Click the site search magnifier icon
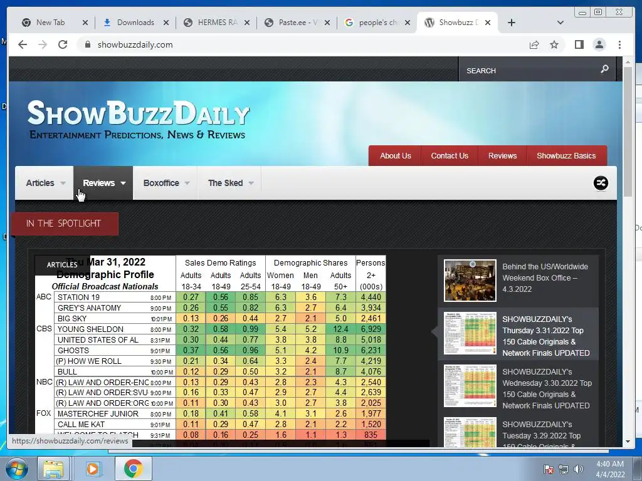Screen dimensions: 642x481 [605, 69]
